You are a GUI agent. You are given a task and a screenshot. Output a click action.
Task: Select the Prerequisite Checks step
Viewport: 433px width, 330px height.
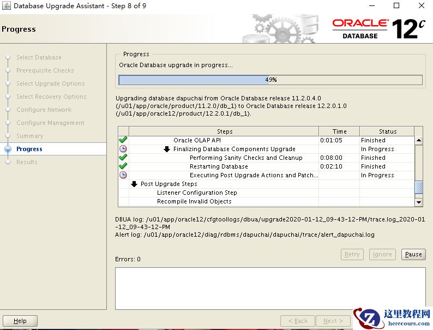(x=45, y=70)
